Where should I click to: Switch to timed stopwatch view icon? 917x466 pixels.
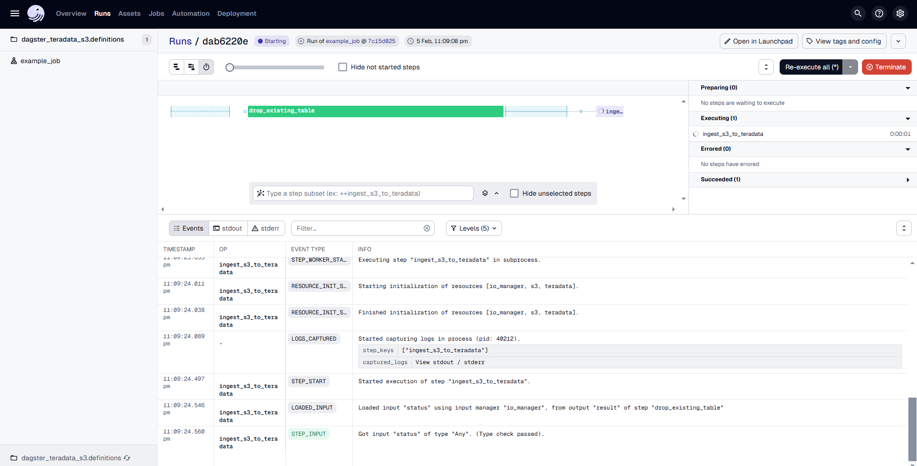pos(206,67)
